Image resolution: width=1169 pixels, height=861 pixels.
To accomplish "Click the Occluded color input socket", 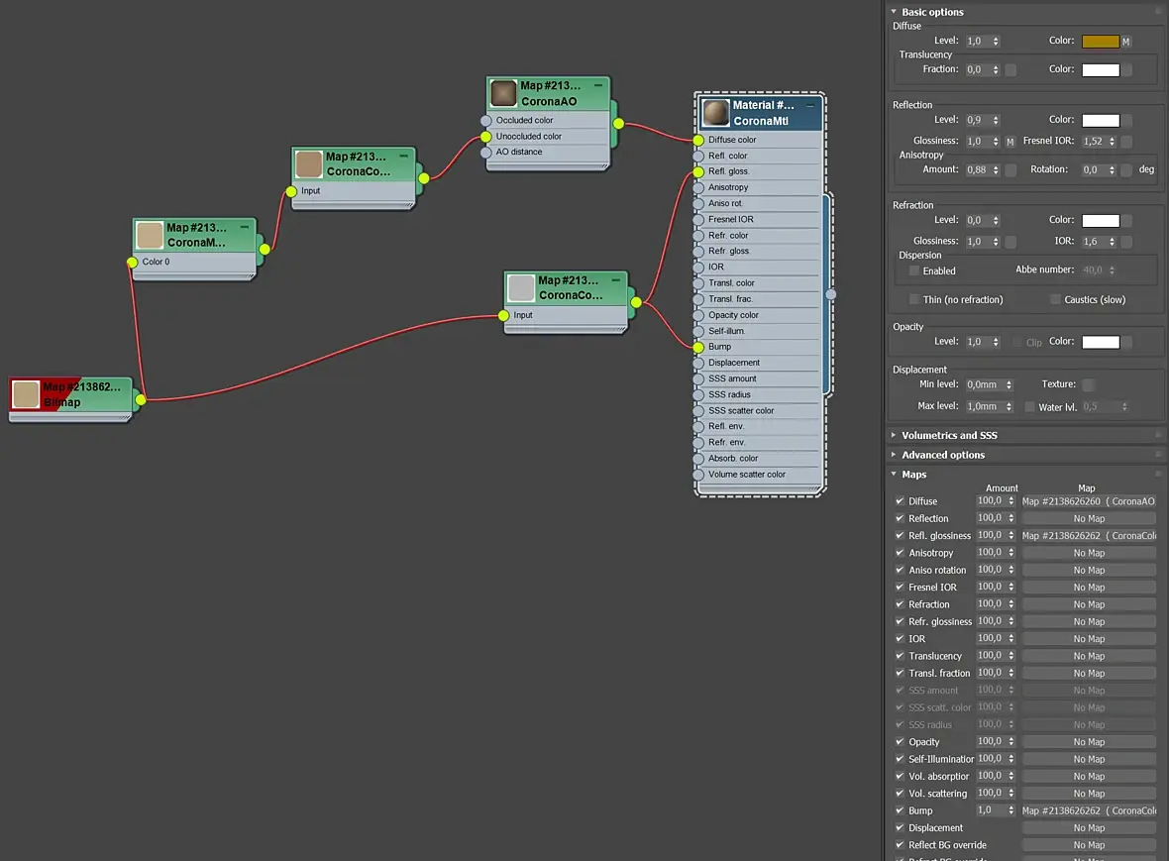I will (x=486, y=121).
